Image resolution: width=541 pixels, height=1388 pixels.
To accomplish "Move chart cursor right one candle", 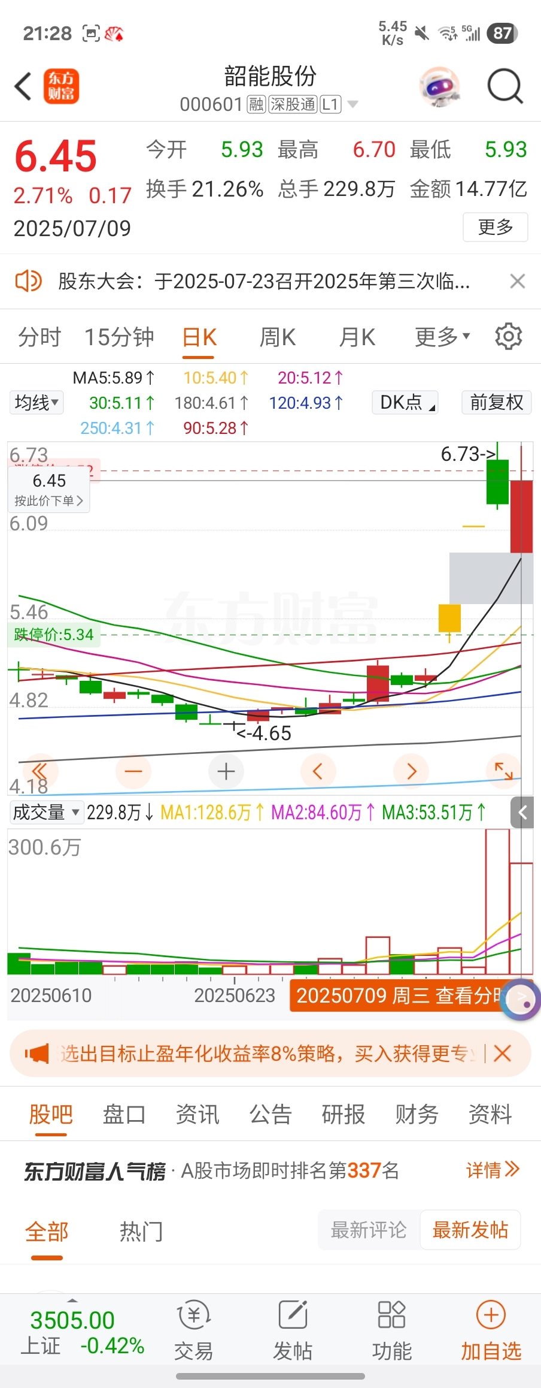I will tap(411, 771).
